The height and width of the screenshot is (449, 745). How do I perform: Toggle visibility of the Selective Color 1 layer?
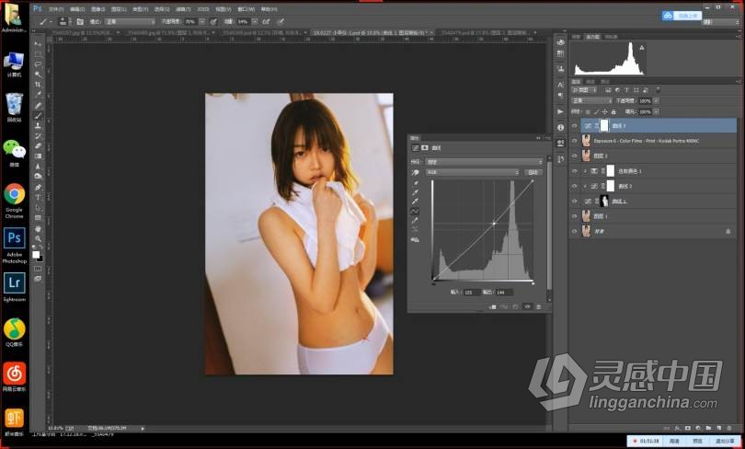click(x=575, y=171)
